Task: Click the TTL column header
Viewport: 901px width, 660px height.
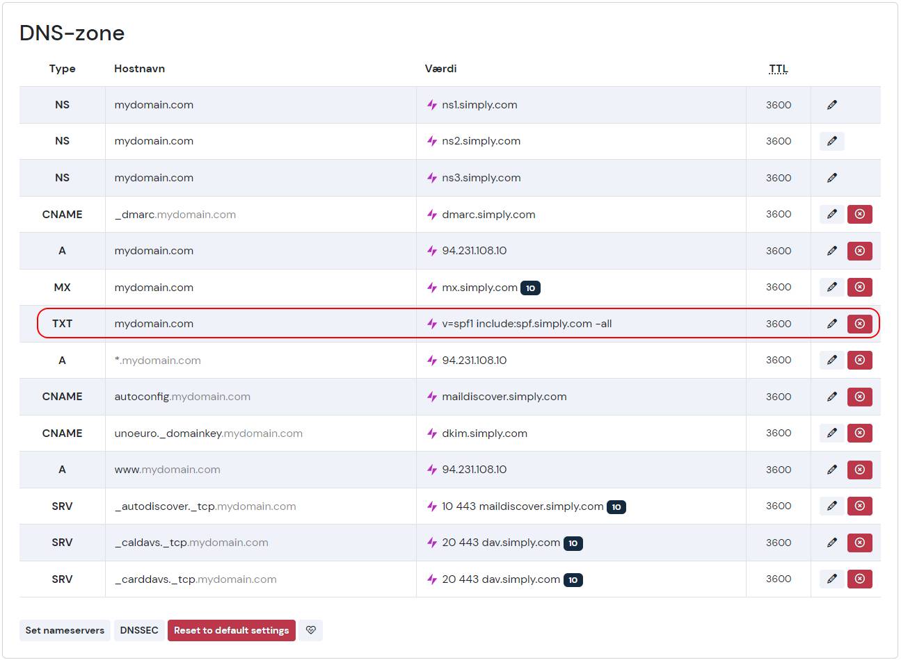Action: click(778, 69)
